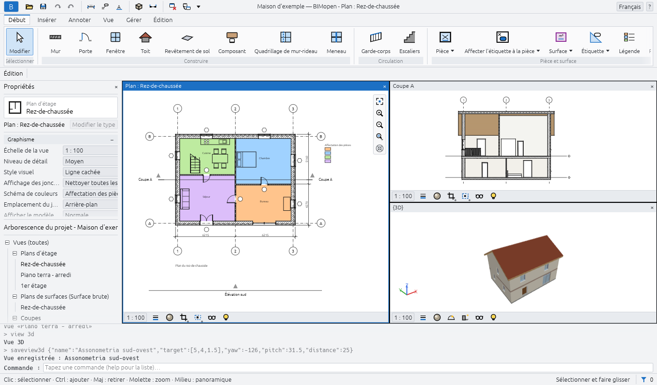657x385 pixels.
Task: Toggle temporary hide glasses icon in Coupe A view
Action: pos(479,196)
